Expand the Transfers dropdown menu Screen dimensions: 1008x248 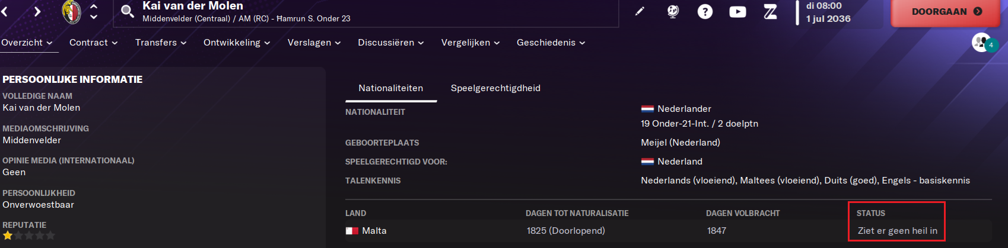[x=161, y=43]
